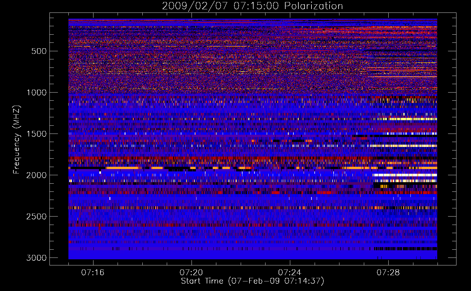This screenshot has width=471, height=291.
Task: Click the 1500 frequency tick label
Action: click(36, 134)
